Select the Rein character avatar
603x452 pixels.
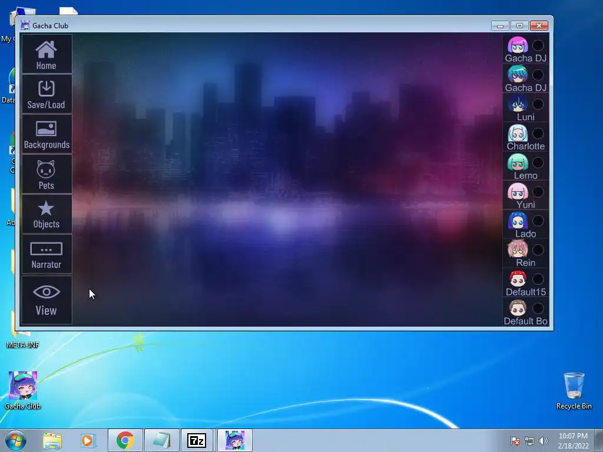518,250
